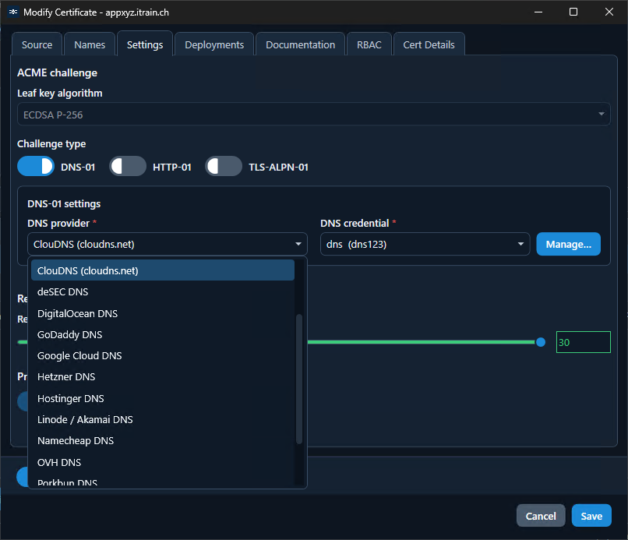The image size is (628, 540).
Task: Select OVH DNS provider
Action: [163, 462]
